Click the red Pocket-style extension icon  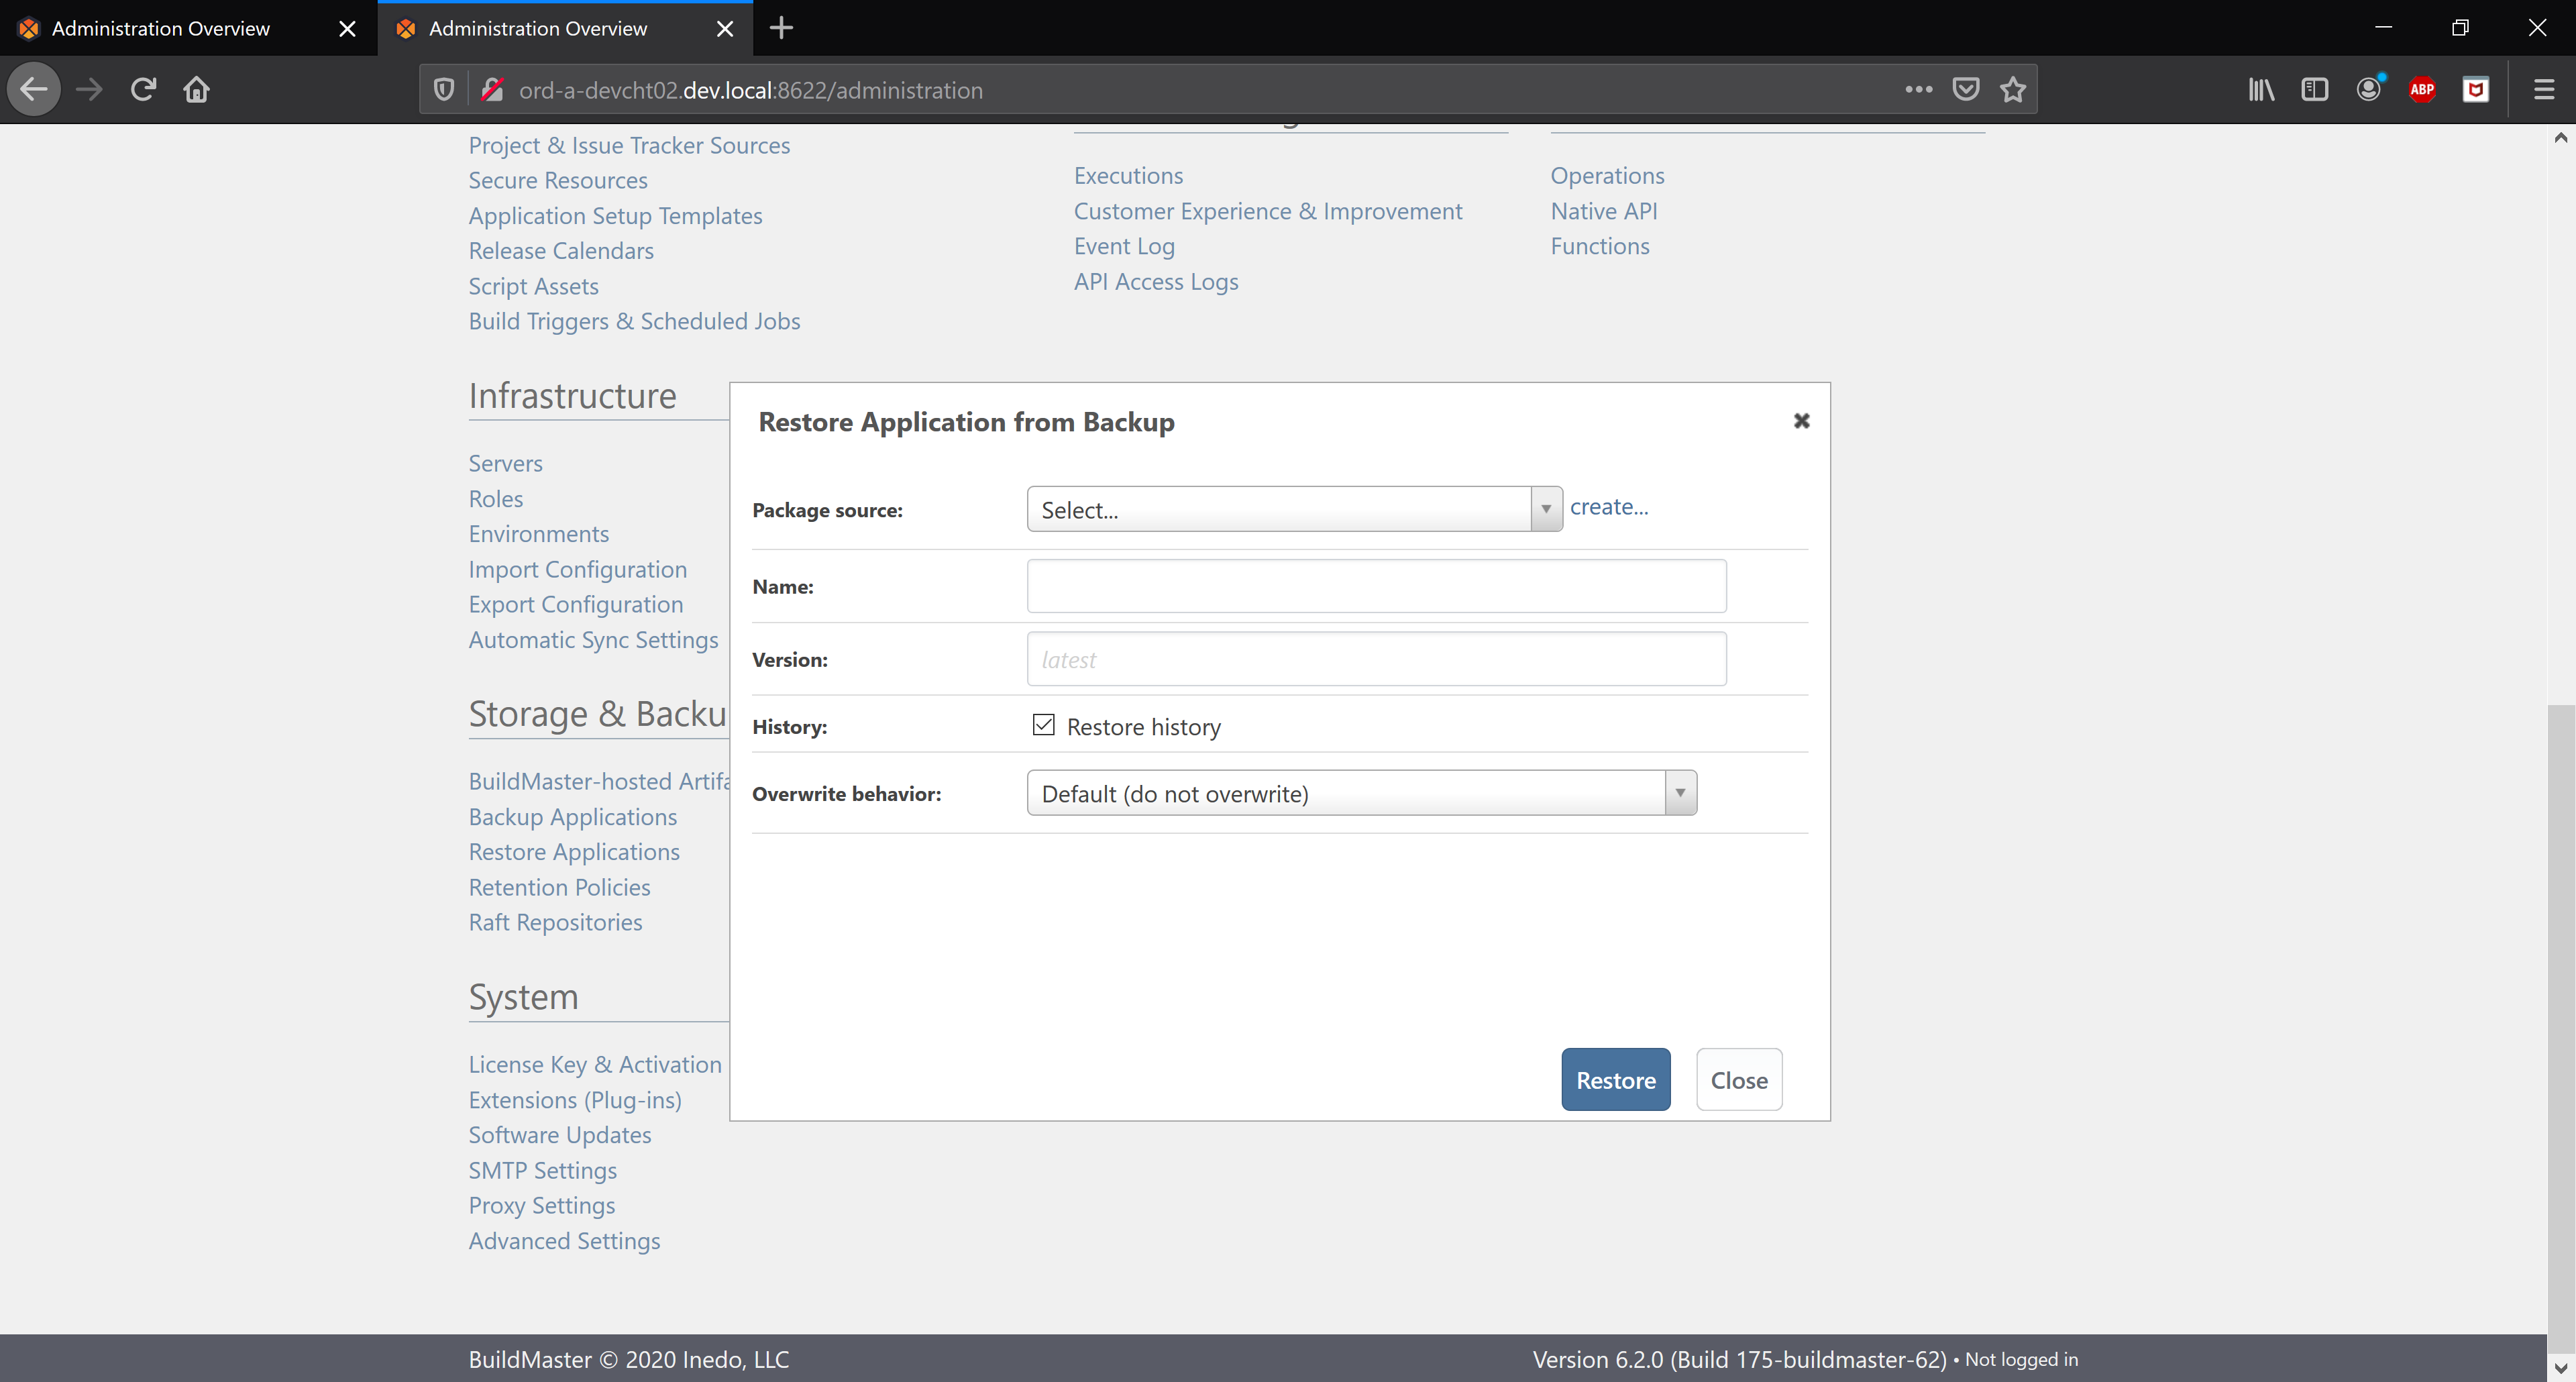click(2476, 90)
